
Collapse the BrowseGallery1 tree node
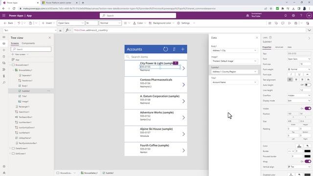tap(13, 70)
